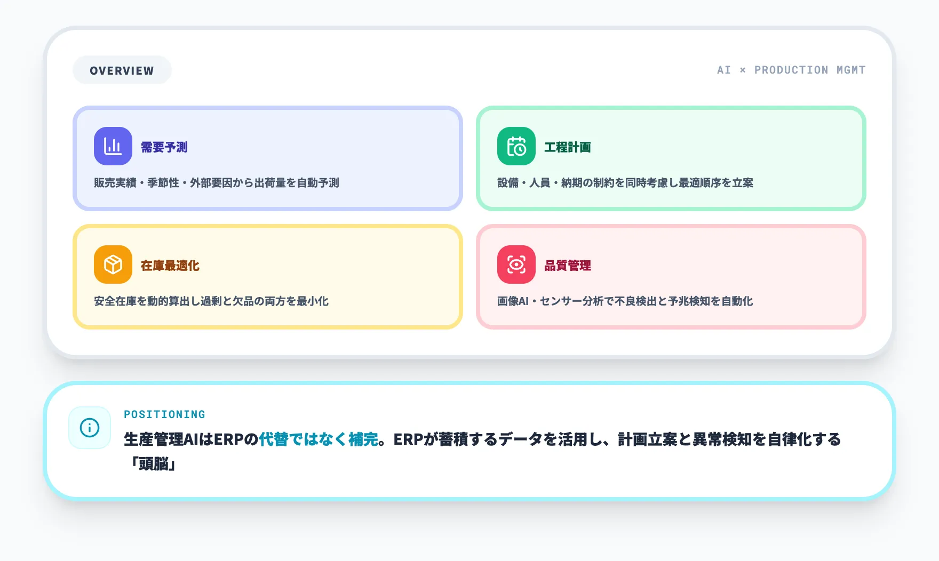Screen dimensions: 939x561
Task: Click the AI × PRODUCTION MGMT header label
Action: coord(791,69)
